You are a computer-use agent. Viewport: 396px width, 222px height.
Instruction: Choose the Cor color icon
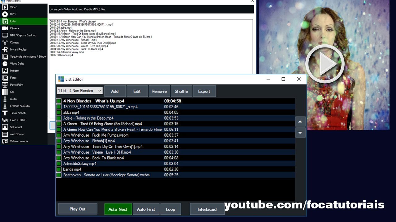click(5, 92)
